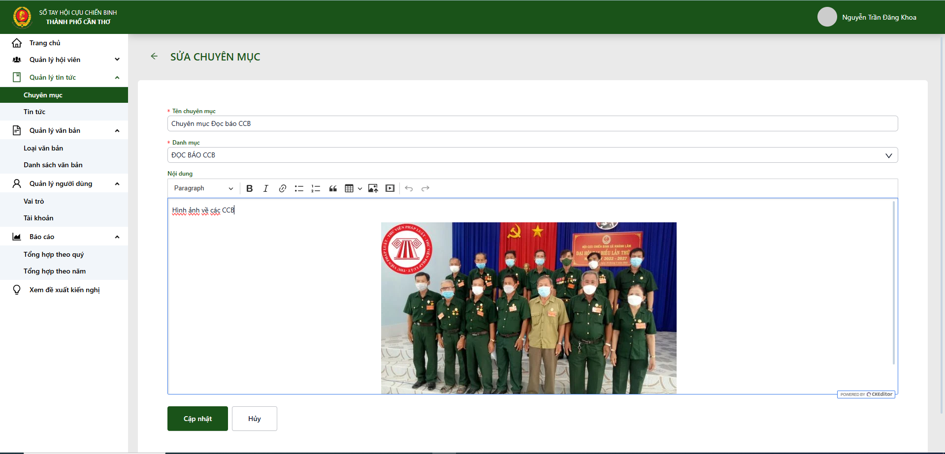Click the Tên chuyên mục input field
The height and width of the screenshot is (454, 945).
point(532,123)
